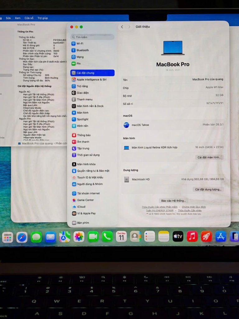The width and height of the screenshot is (239, 319).
Task: Open Calendar from the Dock
Action: pyautogui.click(x=121, y=237)
